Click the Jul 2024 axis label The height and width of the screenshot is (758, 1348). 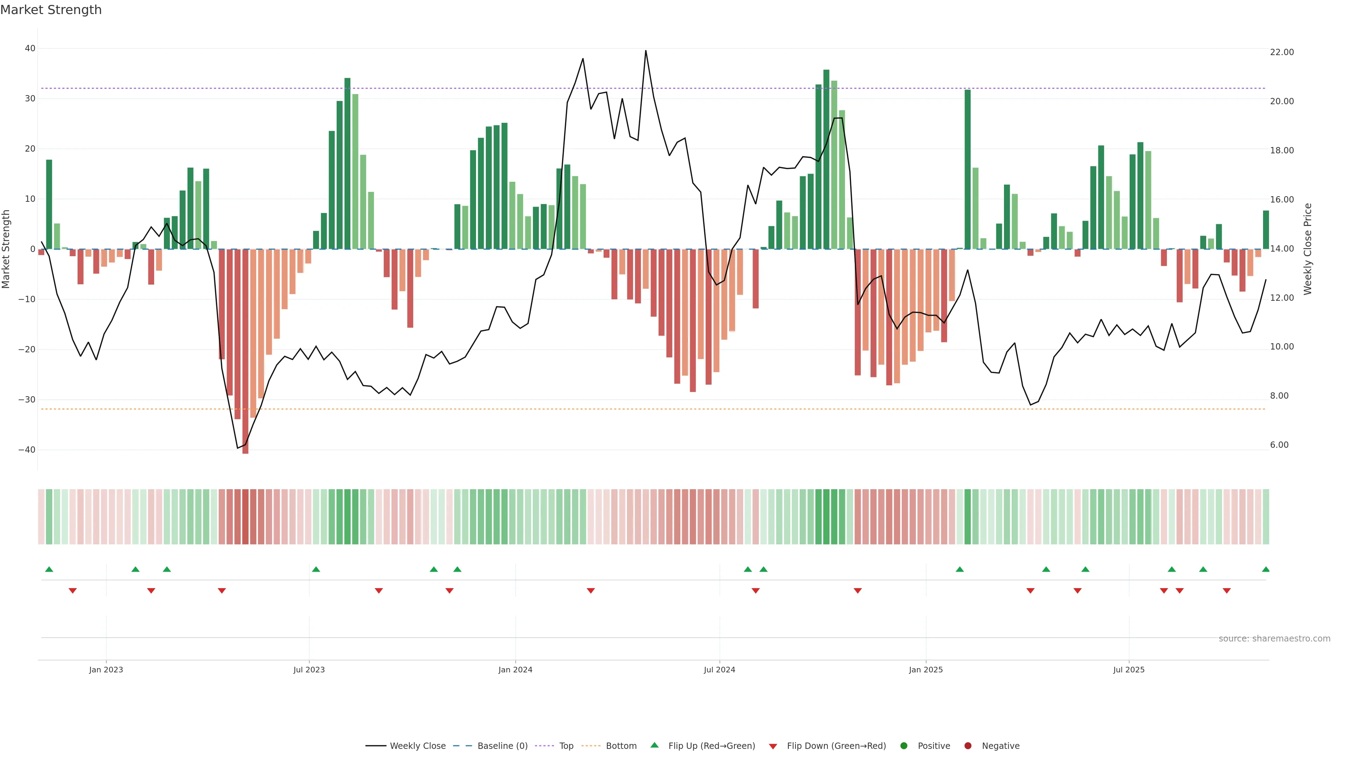719,670
